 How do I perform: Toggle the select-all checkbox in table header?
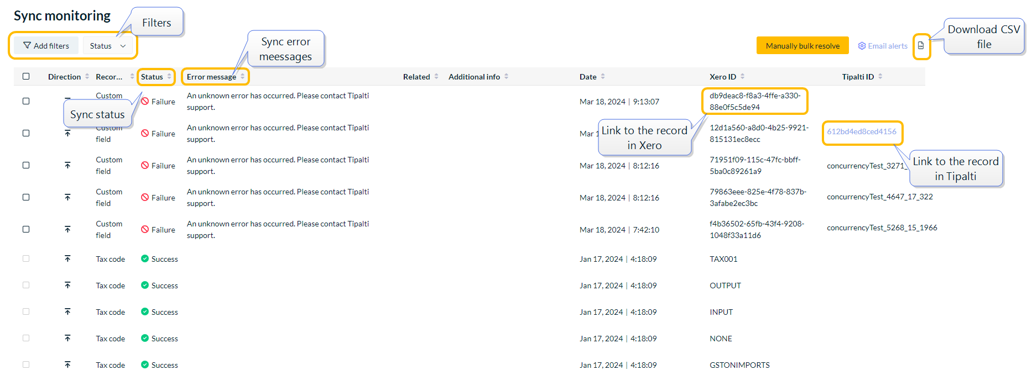point(26,76)
